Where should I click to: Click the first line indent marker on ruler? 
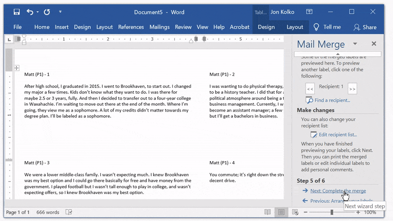point(24,36)
